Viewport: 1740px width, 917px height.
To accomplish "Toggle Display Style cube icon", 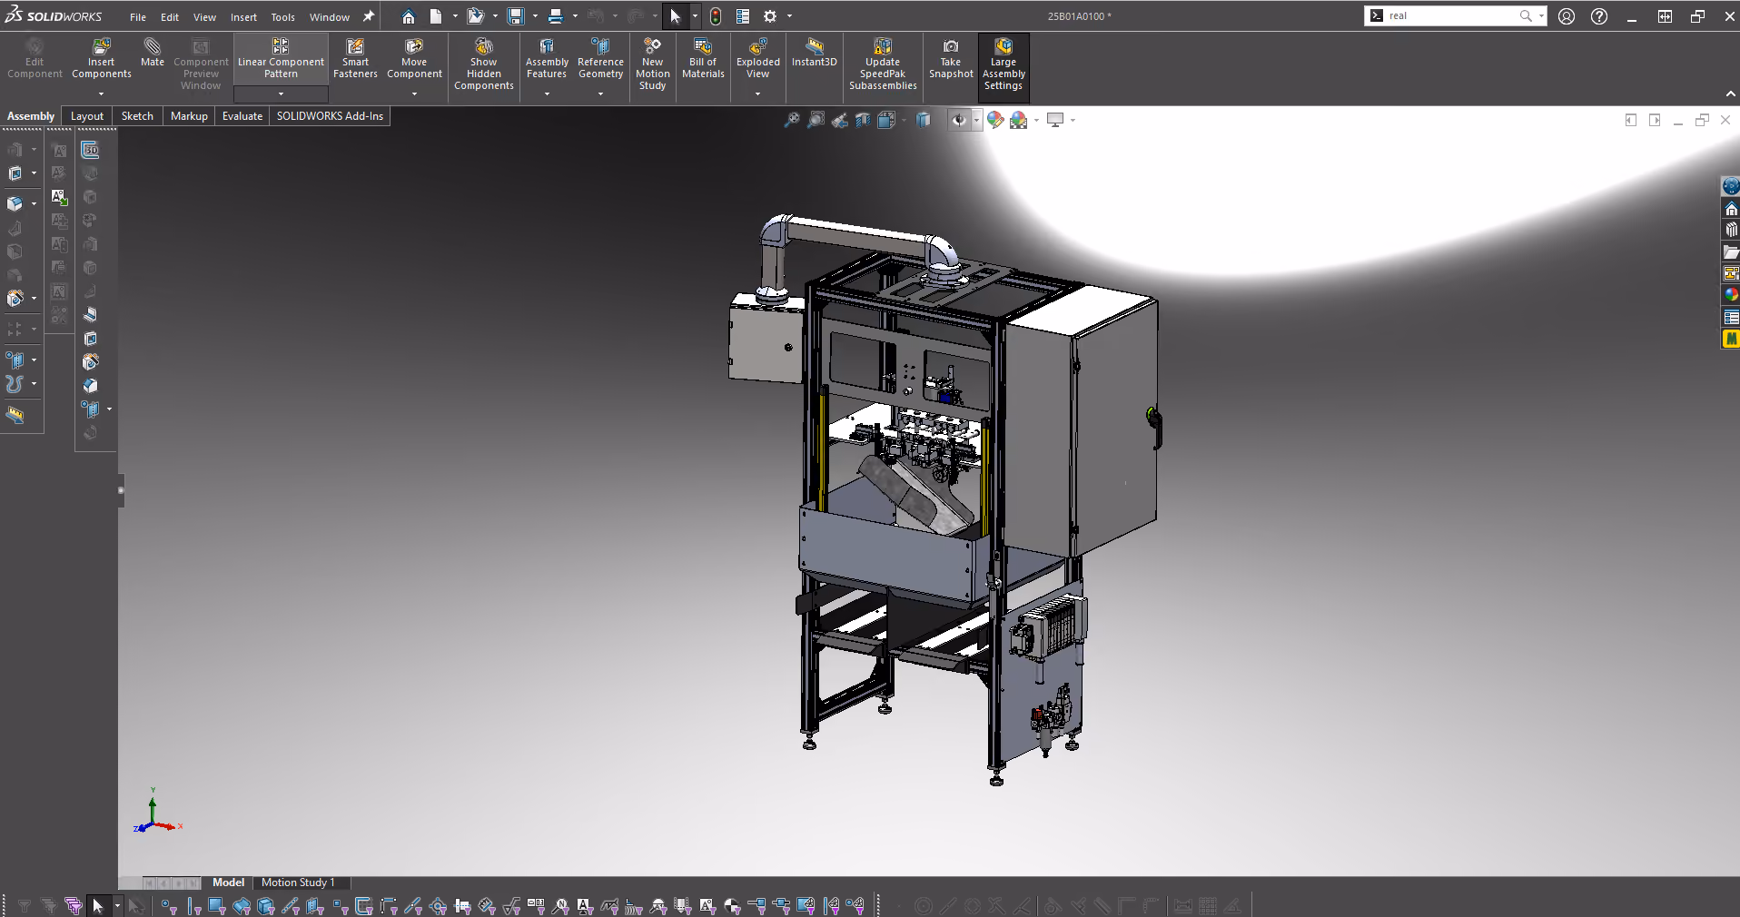I will tap(924, 120).
